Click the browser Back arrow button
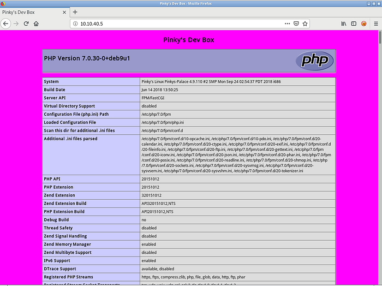 [x=5, y=23]
